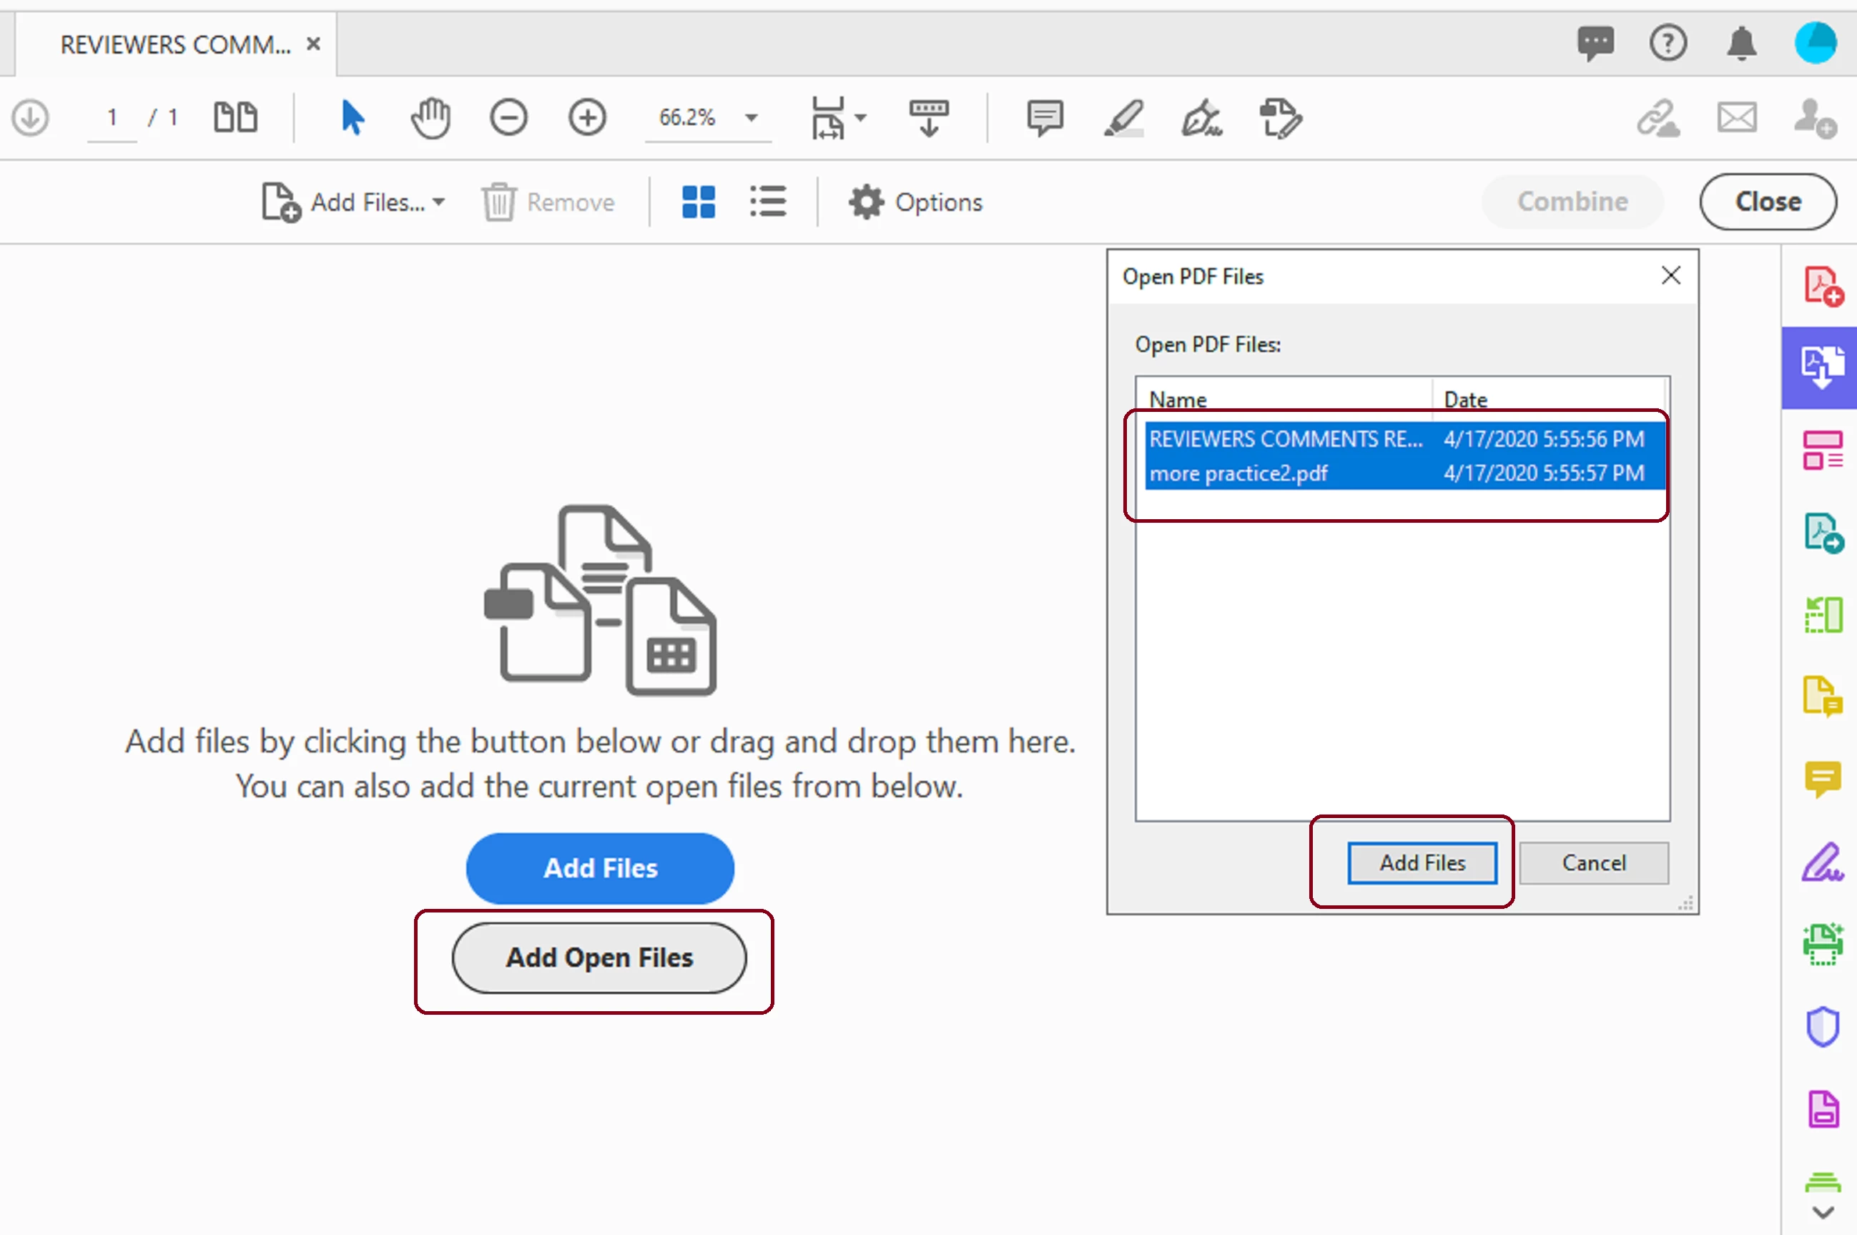Image resolution: width=1857 pixels, height=1235 pixels.
Task: Click the zoom in plus icon
Action: 587,119
